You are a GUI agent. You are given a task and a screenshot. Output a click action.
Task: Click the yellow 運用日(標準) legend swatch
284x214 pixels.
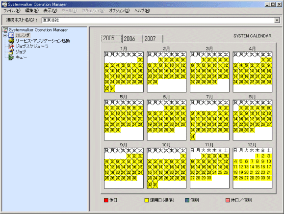tap(147, 200)
